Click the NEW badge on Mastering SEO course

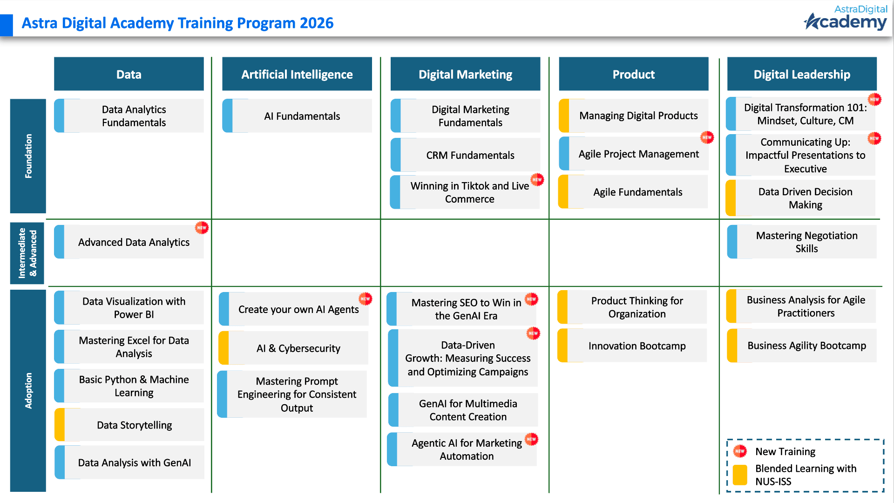(531, 299)
